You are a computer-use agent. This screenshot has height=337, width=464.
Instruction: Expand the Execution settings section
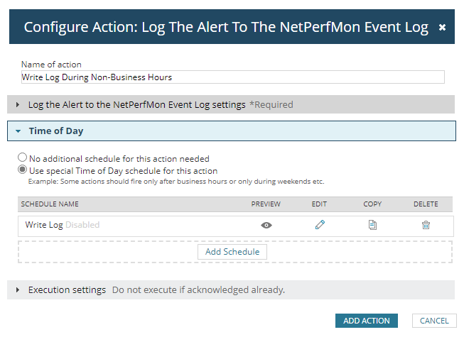(18, 290)
